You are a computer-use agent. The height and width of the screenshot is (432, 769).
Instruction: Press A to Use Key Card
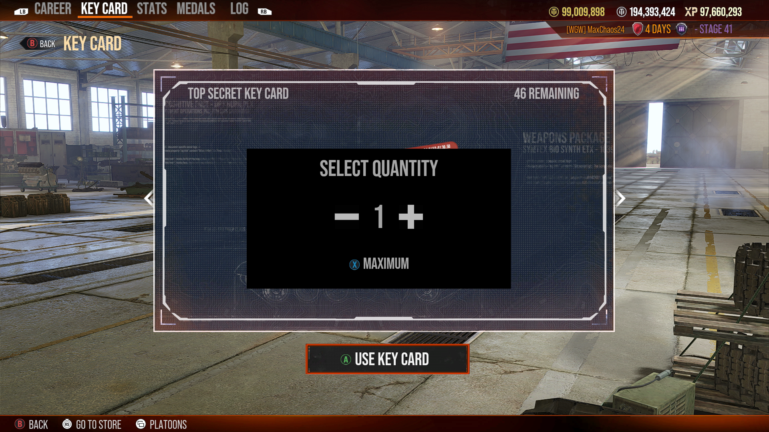tap(384, 359)
